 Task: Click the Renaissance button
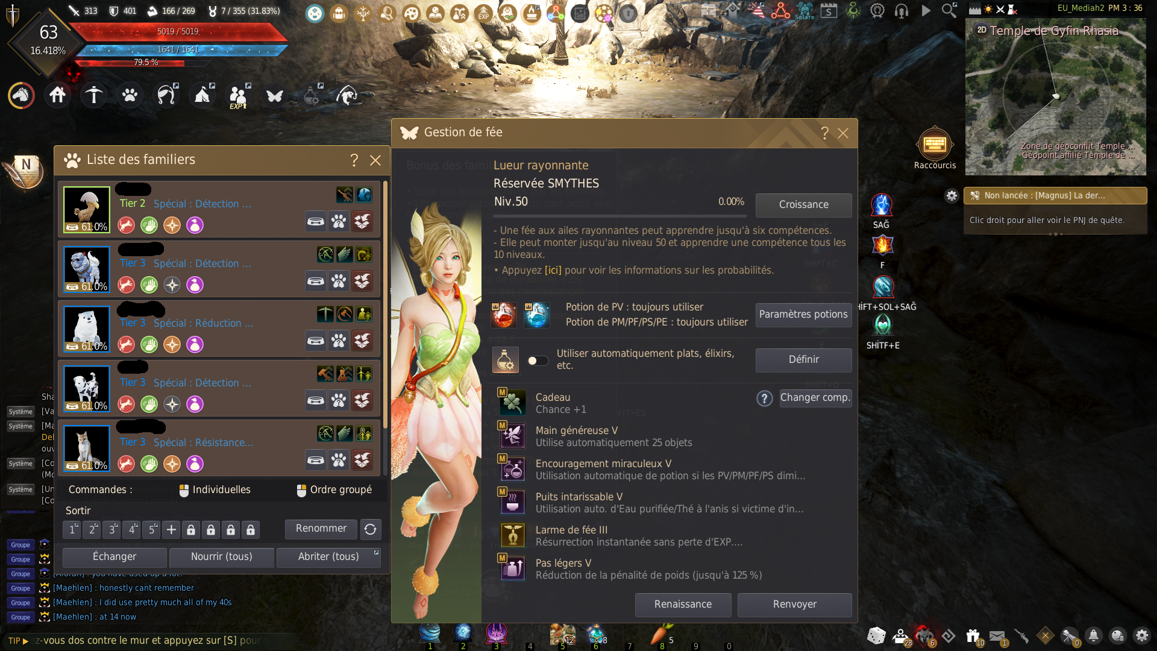pos(683,605)
